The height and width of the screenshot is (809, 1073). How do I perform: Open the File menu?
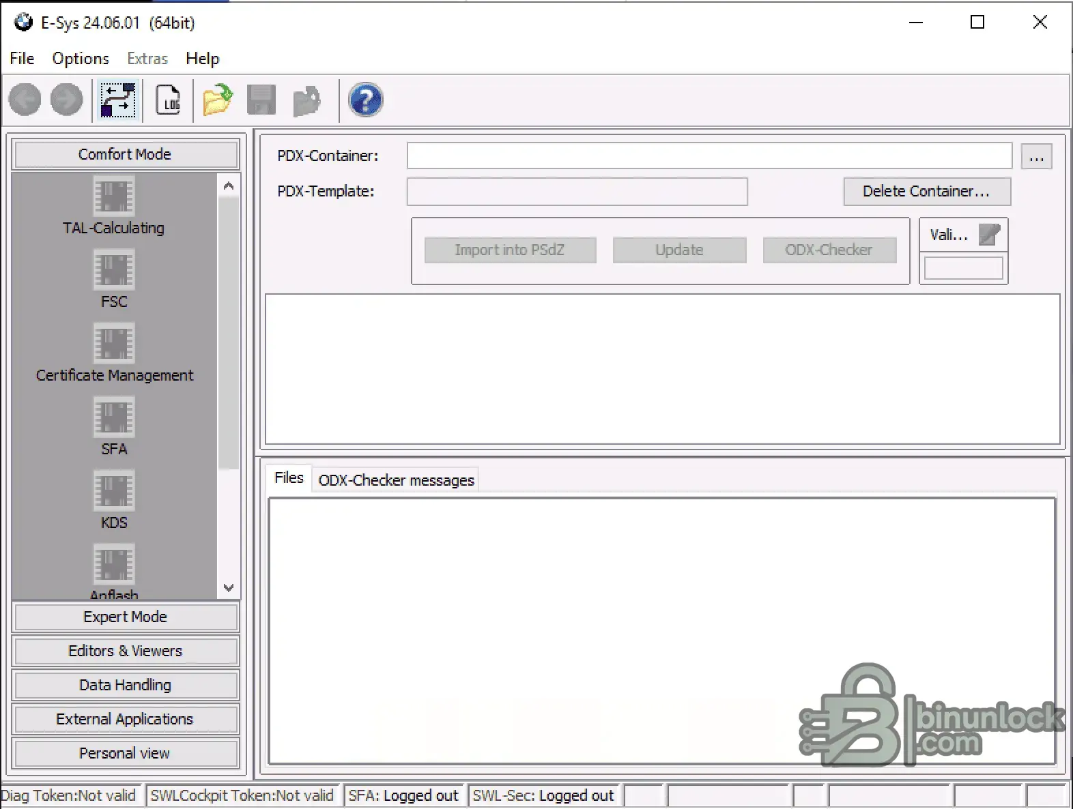[22, 59]
